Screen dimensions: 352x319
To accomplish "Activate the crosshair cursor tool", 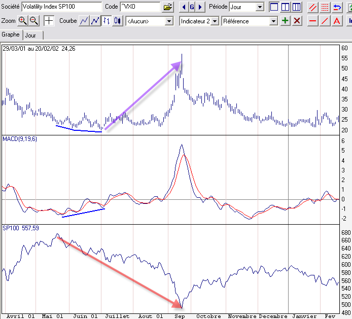I will pos(49,21).
